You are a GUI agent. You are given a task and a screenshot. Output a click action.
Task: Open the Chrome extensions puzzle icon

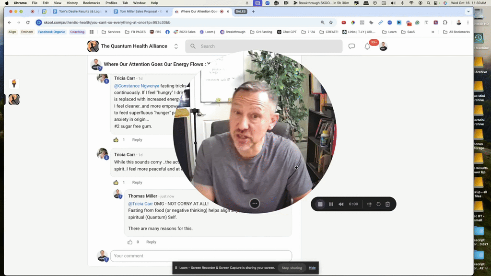[x=445, y=23]
